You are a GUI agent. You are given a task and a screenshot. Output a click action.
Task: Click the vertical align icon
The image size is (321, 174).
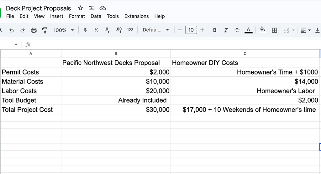tap(317, 30)
